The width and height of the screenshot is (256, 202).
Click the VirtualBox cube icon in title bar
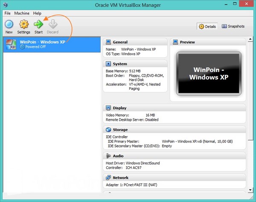[6, 5]
